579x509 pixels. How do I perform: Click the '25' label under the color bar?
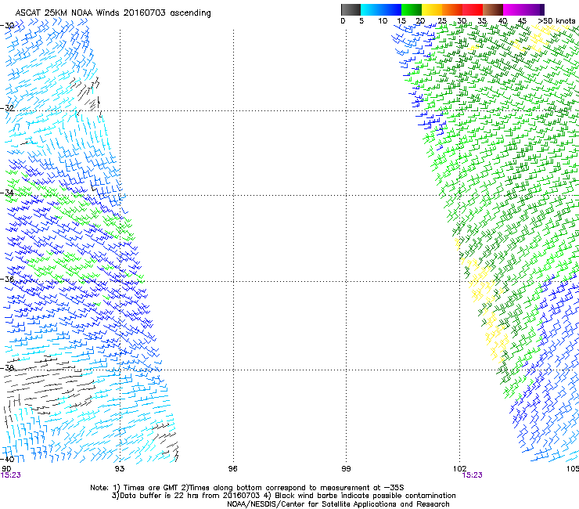[x=442, y=21]
